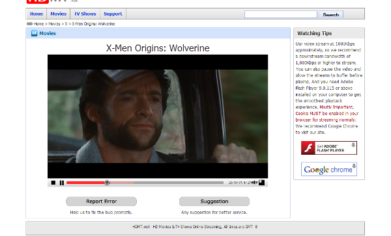Pause the Wolverine video
The image size is (391, 236).
tap(62, 183)
